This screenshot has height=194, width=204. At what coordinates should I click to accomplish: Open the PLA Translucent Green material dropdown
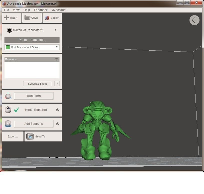pyautogui.click(x=32, y=47)
